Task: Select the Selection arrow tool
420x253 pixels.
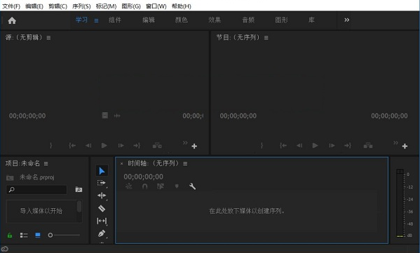Action: [x=102, y=170]
